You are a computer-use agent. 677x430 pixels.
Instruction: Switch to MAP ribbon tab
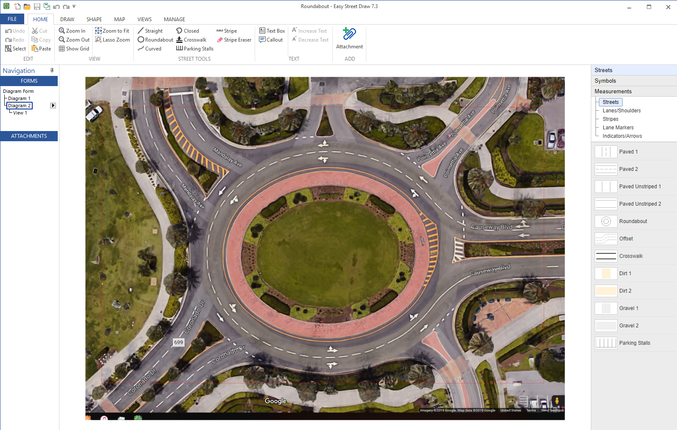tap(120, 19)
